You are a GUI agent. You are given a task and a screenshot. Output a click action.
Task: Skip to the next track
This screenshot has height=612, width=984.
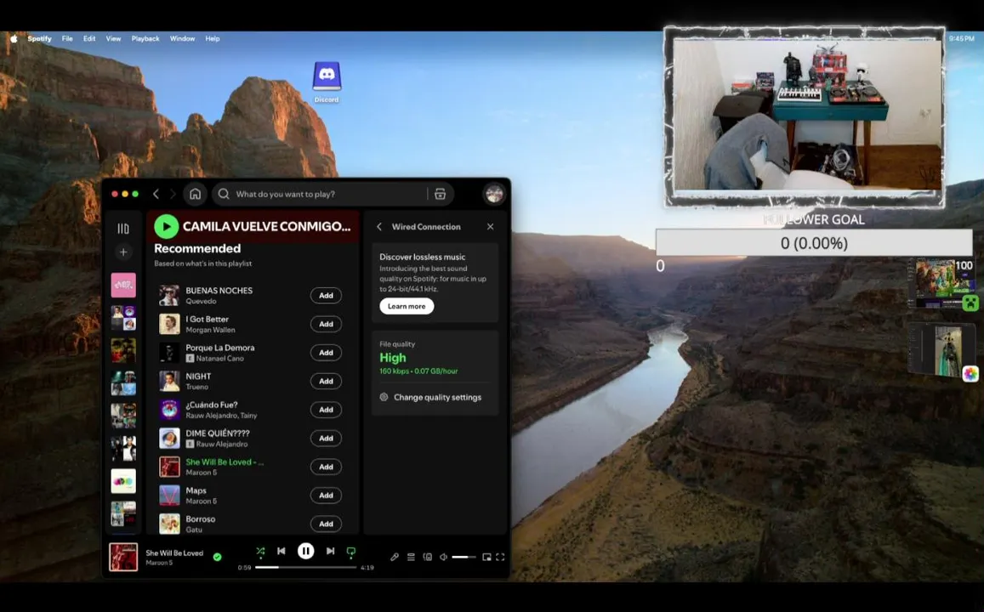[x=330, y=551]
